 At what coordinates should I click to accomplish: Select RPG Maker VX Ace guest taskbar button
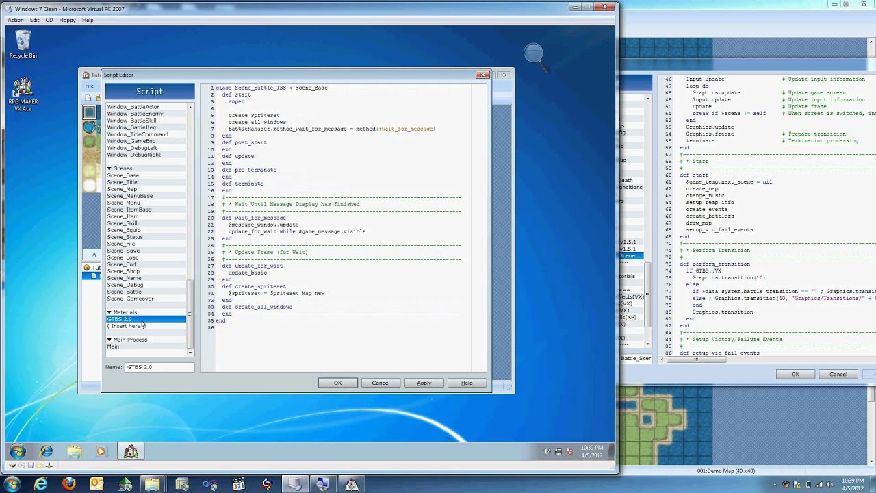[131, 451]
